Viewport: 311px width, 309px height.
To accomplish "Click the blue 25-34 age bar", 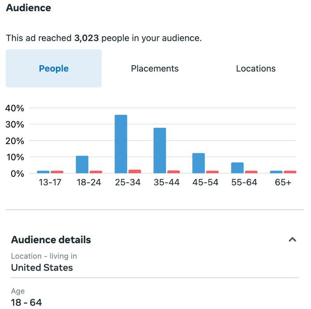I will (x=121, y=144).
